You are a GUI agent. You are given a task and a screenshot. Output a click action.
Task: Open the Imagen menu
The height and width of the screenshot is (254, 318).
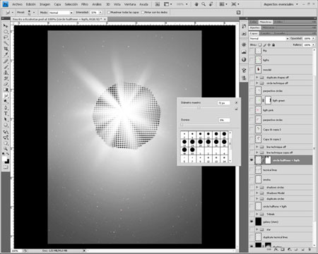(x=45, y=4)
